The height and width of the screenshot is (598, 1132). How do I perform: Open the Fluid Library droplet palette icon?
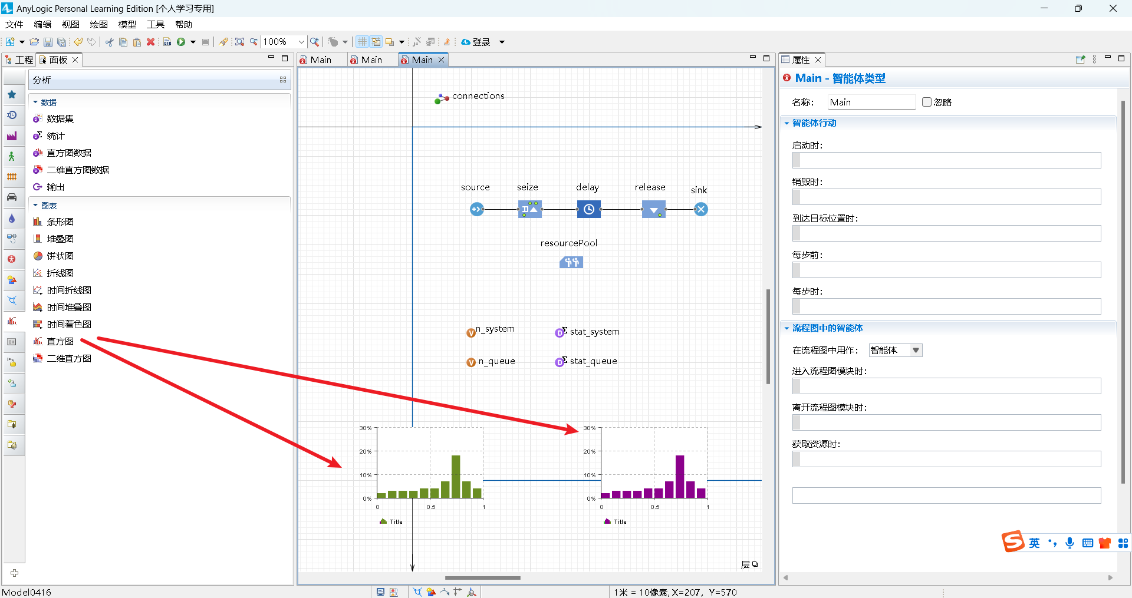12,218
